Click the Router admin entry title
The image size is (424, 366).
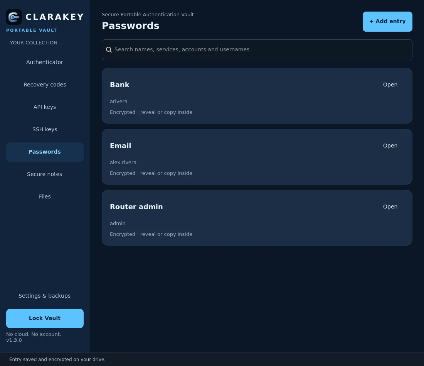[136, 207]
